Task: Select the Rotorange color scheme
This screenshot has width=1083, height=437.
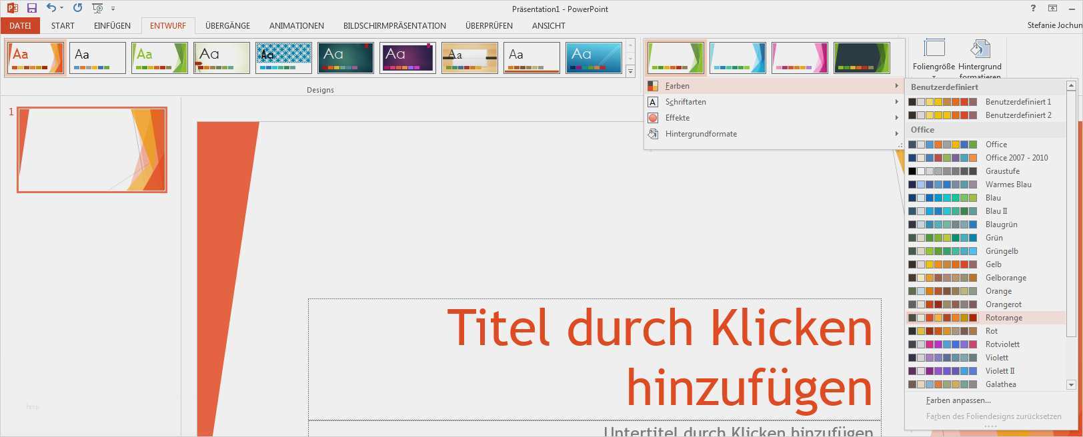Action: (986, 318)
